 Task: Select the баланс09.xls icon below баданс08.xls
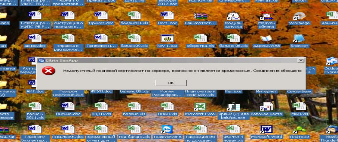[134, 38]
